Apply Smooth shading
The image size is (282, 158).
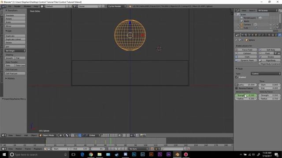10,58
